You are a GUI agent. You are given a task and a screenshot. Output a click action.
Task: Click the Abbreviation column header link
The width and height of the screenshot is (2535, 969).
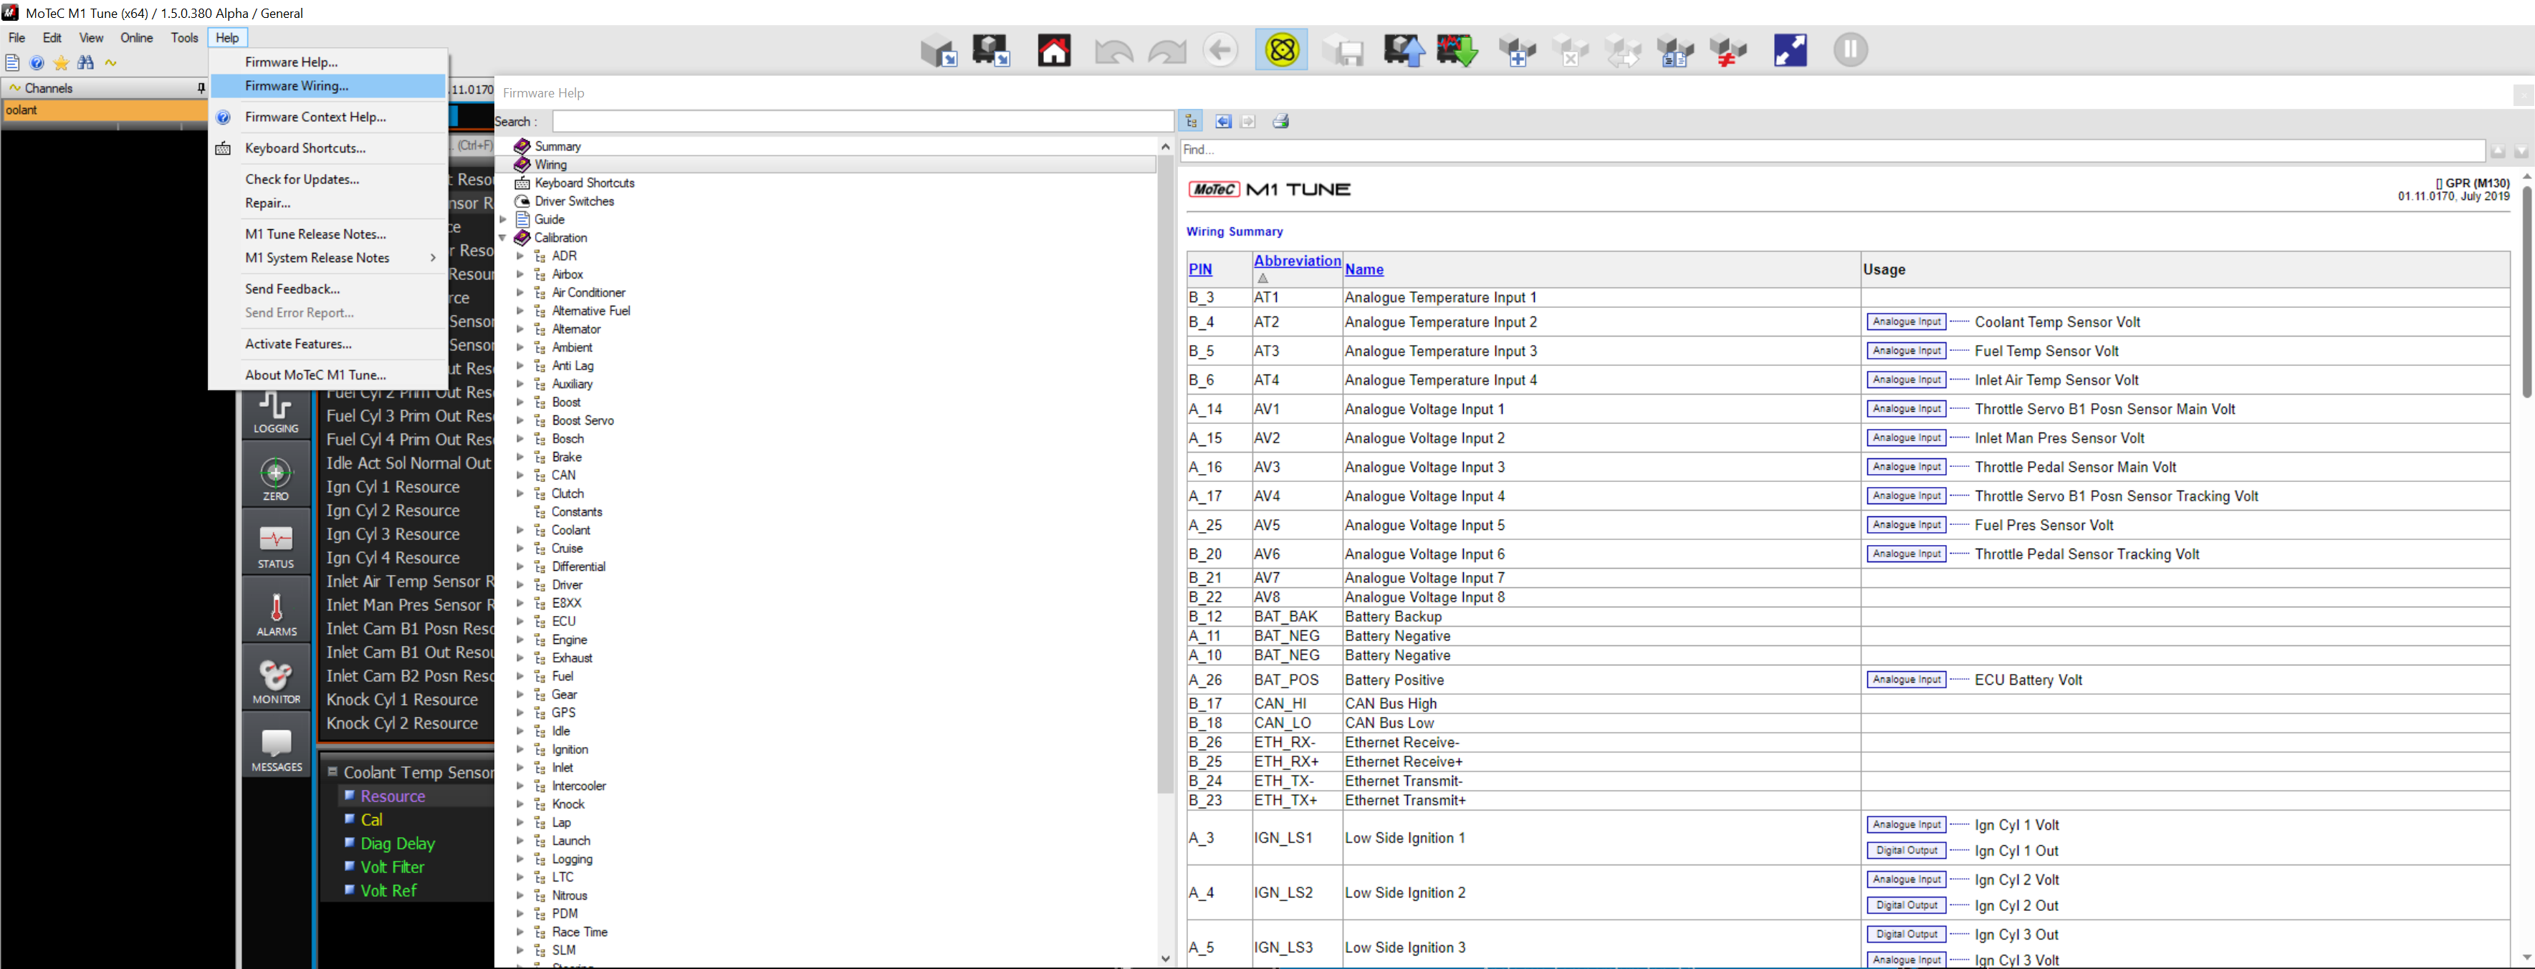pos(1296,261)
